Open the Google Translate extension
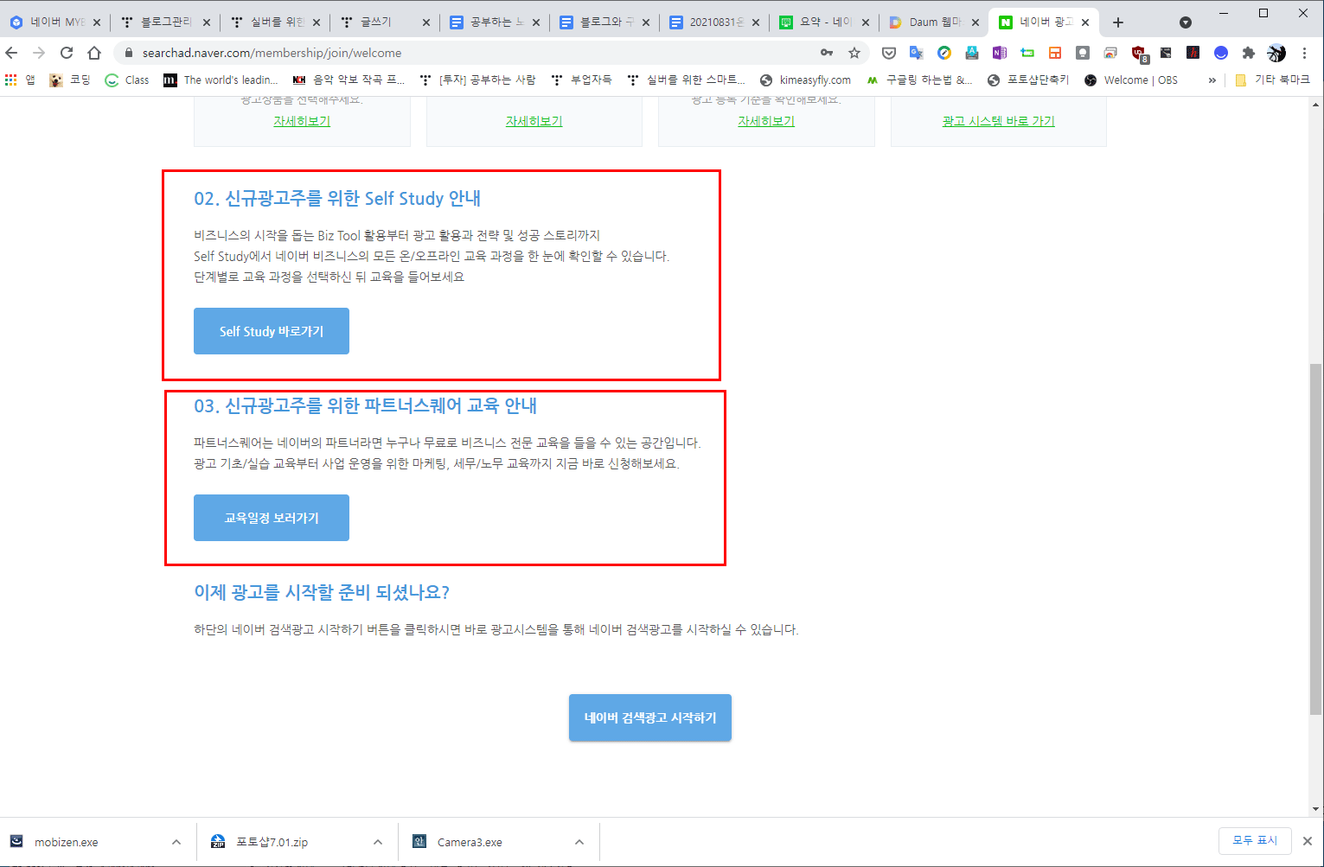Image resolution: width=1324 pixels, height=867 pixels. (x=916, y=53)
